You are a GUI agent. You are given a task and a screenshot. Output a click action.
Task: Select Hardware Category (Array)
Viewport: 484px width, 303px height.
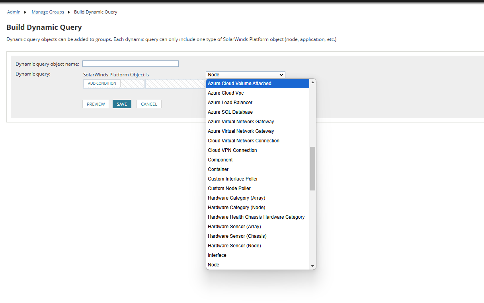[x=258, y=198]
